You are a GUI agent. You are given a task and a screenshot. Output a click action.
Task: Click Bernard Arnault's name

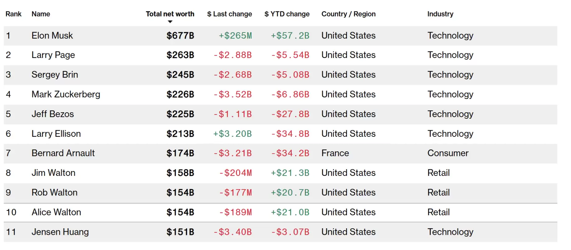pos(63,153)
